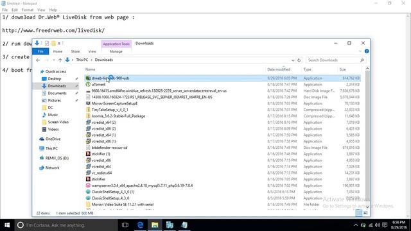Expand the ribbon chevron
411x231 pixels.
click(360, 51)
